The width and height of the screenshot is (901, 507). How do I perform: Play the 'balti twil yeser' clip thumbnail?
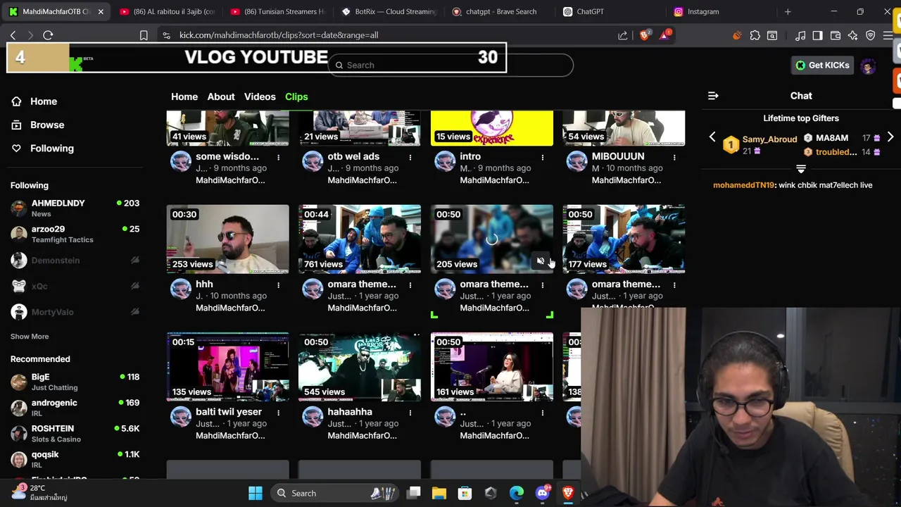click(227, 366)
